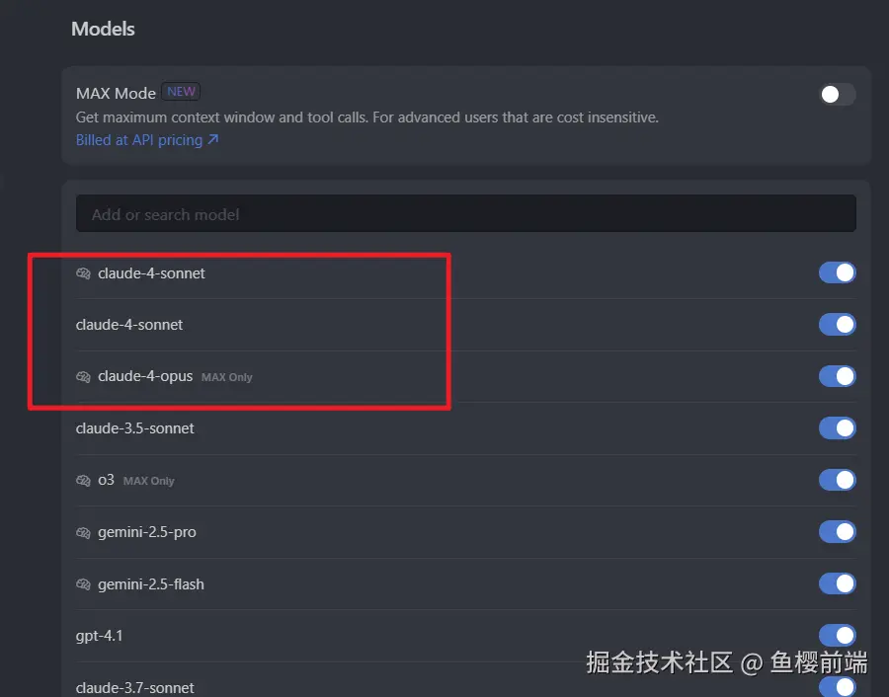Click brain icon next to gemini-2.5-pro
Image resolution: width=889 pixels, height=697 pixels.
coord(83,533)
